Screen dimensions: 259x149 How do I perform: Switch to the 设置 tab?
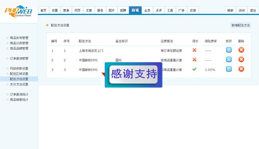pos(55,10)
